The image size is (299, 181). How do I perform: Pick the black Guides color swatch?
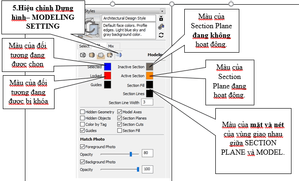108,85
